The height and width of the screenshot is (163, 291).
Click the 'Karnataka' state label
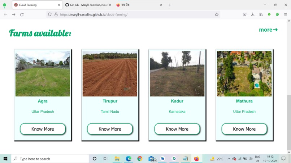coord(177,112)
